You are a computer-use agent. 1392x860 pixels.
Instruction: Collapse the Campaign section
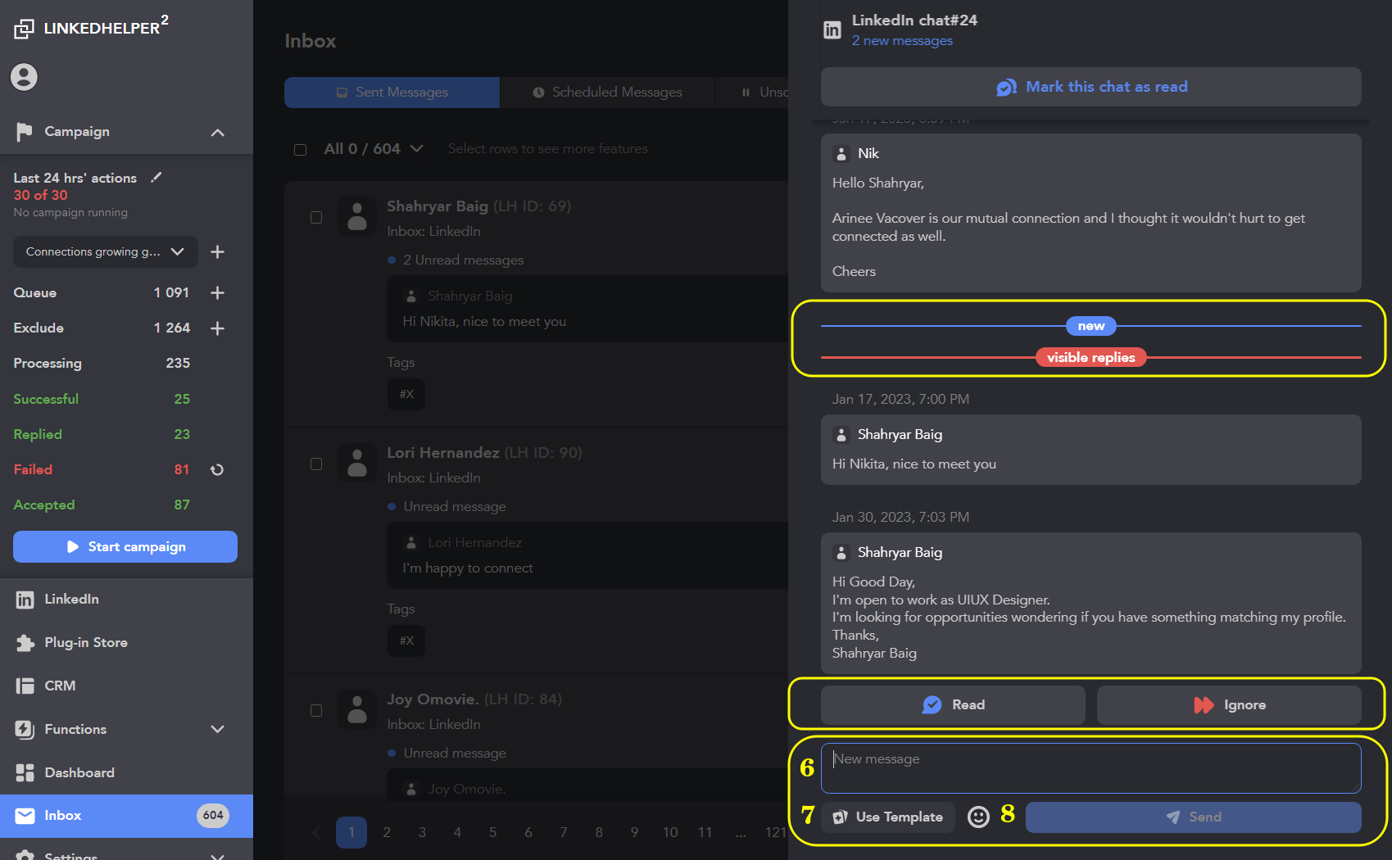pyautogui.click(x=217, y=132)
